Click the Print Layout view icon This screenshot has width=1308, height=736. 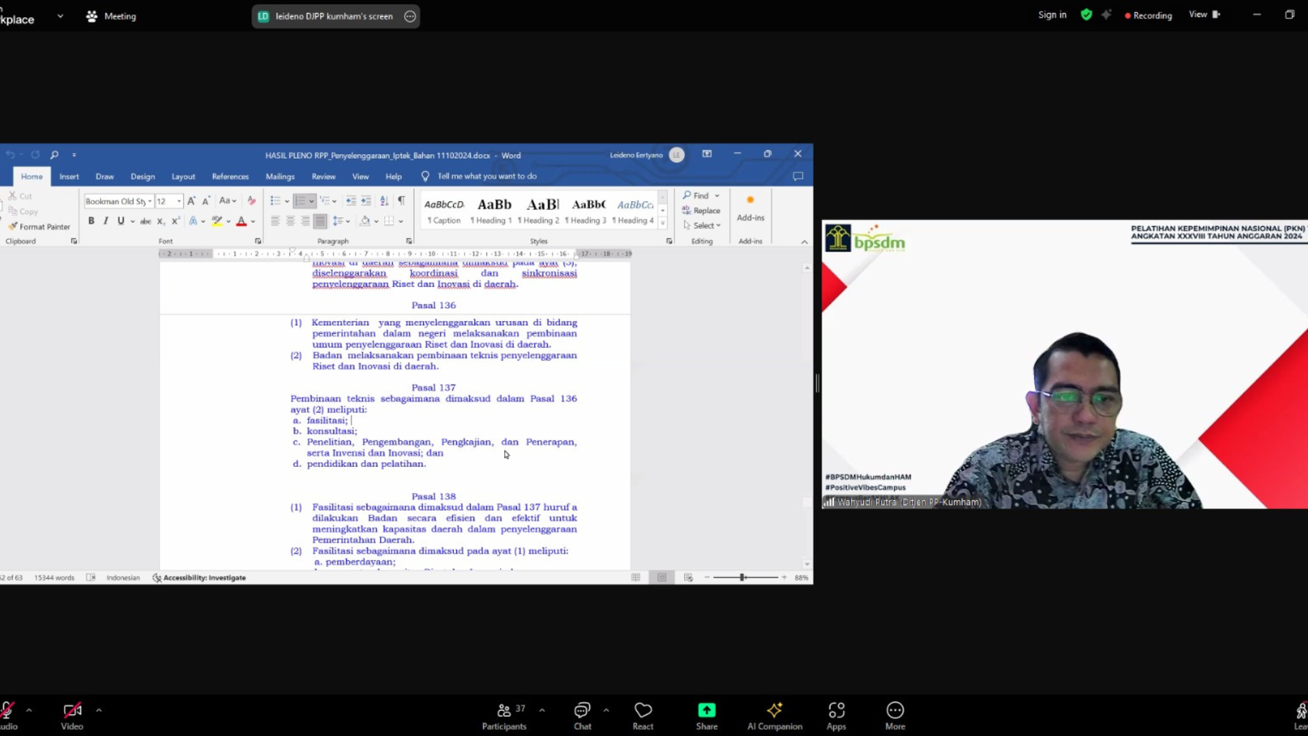coord(661,577)
